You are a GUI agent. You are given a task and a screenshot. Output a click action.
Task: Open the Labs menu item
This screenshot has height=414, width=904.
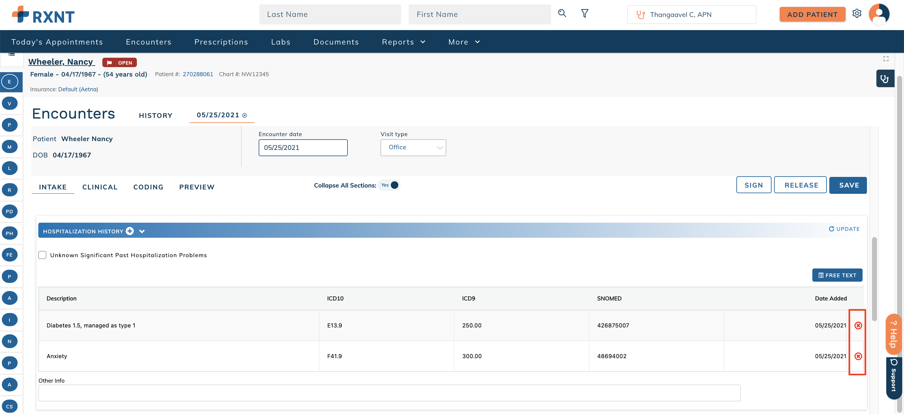tap(281, 42)
